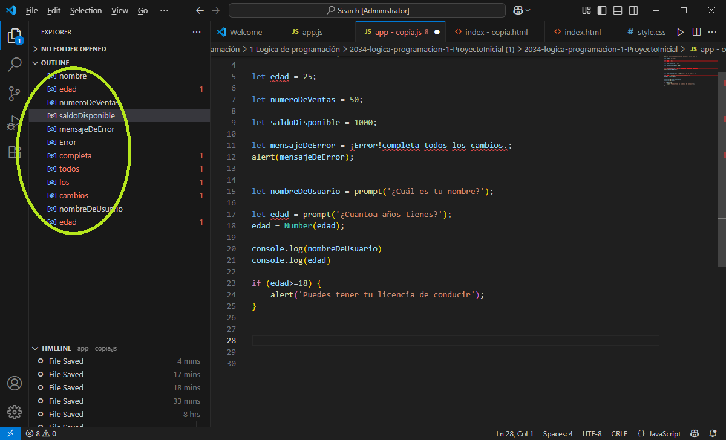Viewport: 726px width, 440px height.
Task: Click the Run Code play icon
Action: pos(681,32)
